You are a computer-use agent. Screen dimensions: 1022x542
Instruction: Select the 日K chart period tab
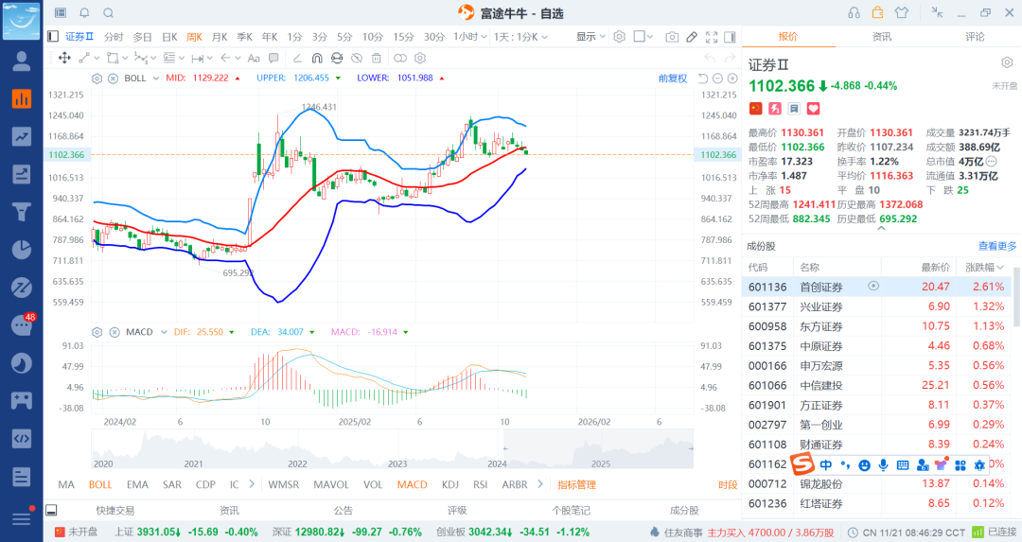pyautogui.click(x=169, y=37)
